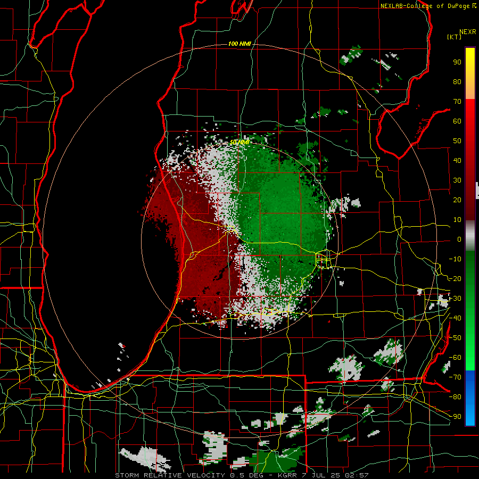Click the [KT] units label
This screenshot has height=479, width=479.
455,37
